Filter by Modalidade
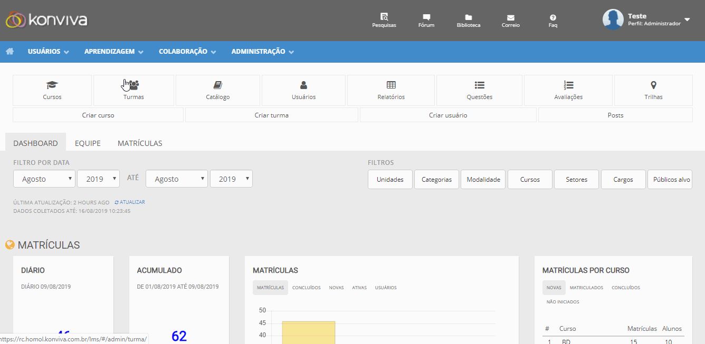Image resolution: width=705 pixels, height=344 pixels. click(x=483, y=179)
